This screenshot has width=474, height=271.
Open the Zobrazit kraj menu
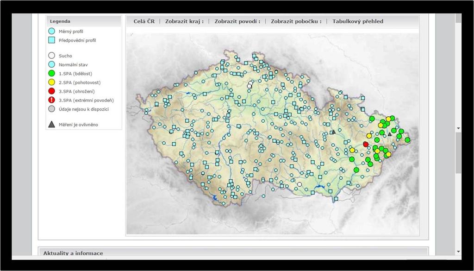(184, 21)
